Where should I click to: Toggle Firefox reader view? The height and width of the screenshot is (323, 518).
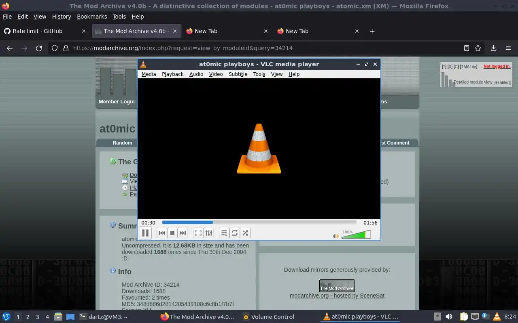click(x=467, y=48)
